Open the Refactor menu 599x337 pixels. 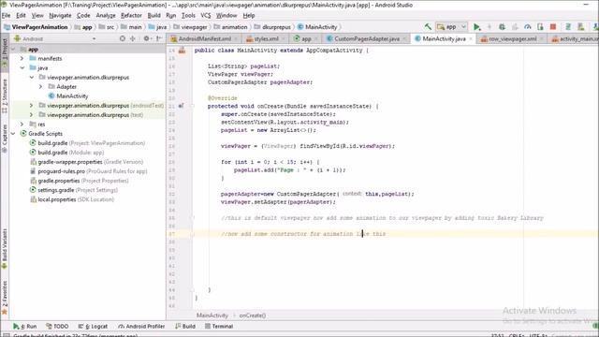(131, 15)
